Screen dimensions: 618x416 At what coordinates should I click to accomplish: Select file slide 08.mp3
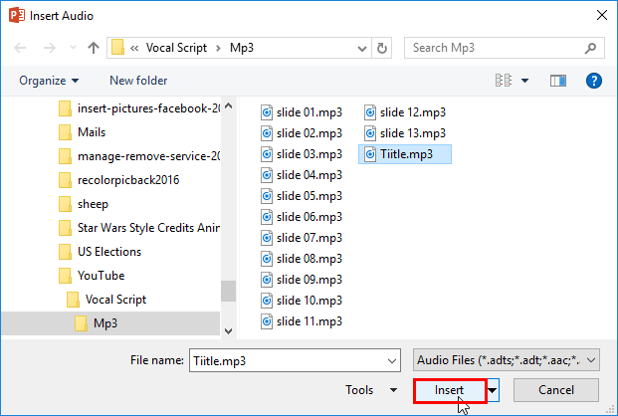coord(302,259)
